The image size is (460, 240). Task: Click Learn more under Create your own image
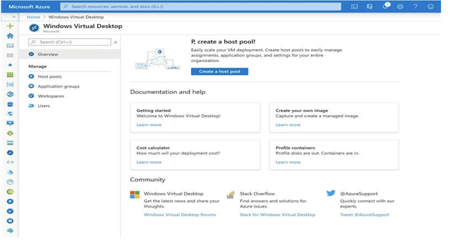click(x=288, y=125)
